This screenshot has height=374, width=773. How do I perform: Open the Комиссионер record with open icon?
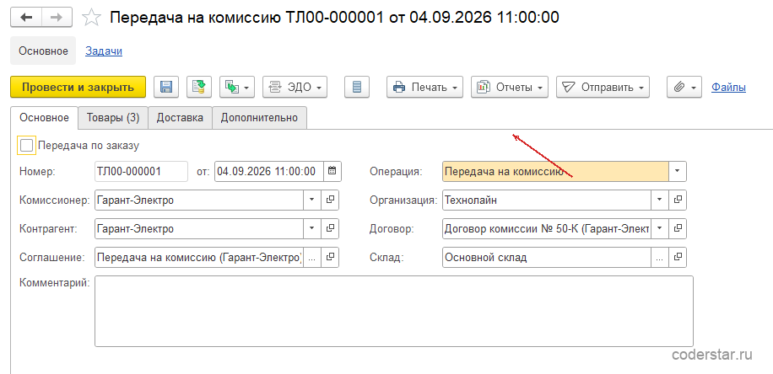pos(330,200)
